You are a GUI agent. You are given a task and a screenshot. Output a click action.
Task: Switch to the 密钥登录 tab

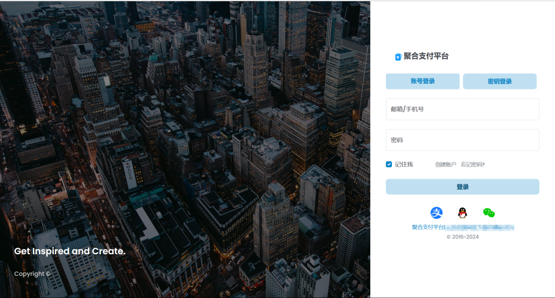pos(500,81)
